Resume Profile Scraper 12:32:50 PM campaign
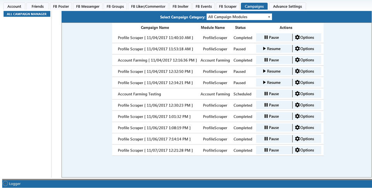This screenshot has width=372, height=188. [x=274, y=71]
